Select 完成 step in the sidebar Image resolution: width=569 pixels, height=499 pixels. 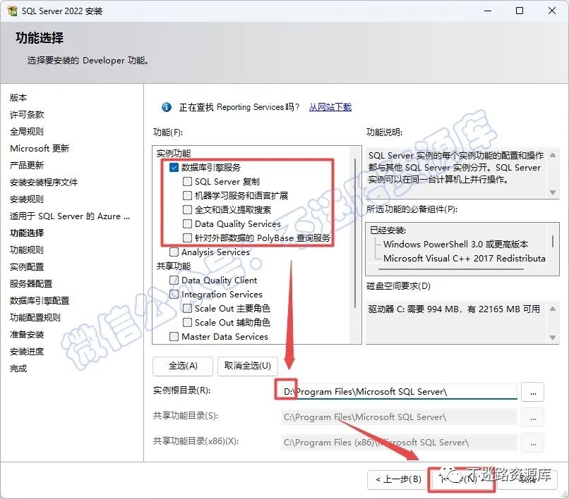[x=18, y=368]
